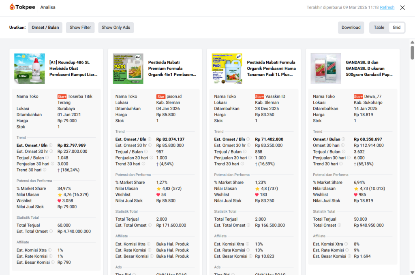Image resolution: width=415 pixels, height=275 pixels.
Task: Click the heart Wishlist icon on Roundup card
Action: point(60,201)
